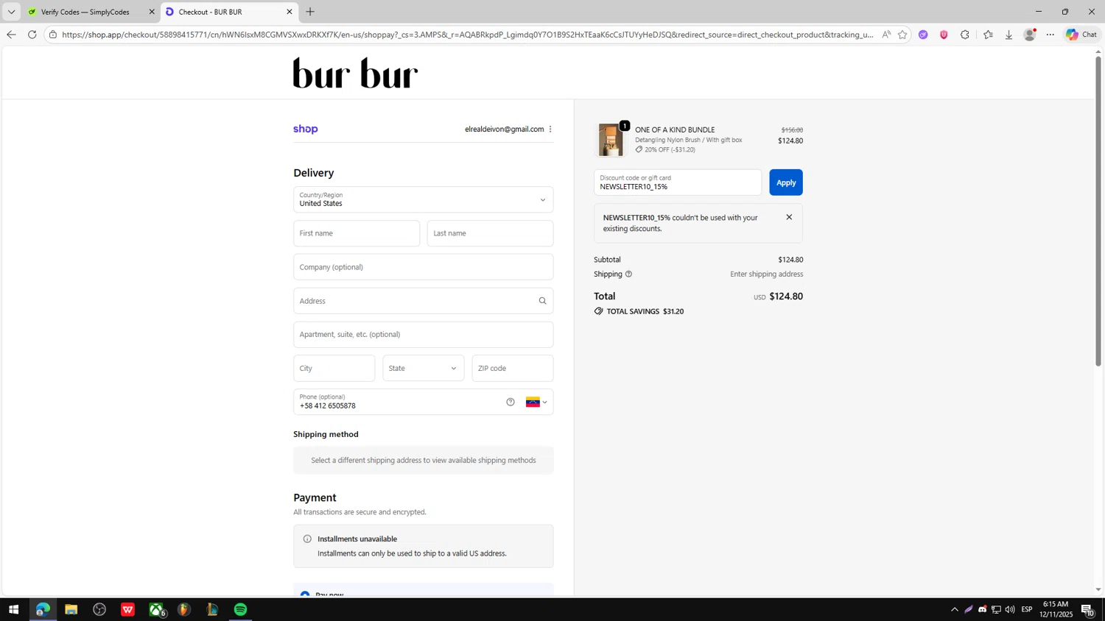Click the address search magnifier icon

543,301
